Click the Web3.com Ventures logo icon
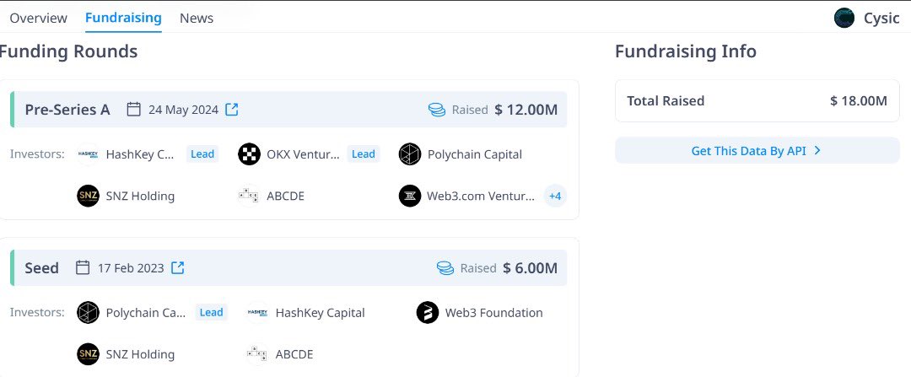Screen dimensions: 911x377 (410, 196)
